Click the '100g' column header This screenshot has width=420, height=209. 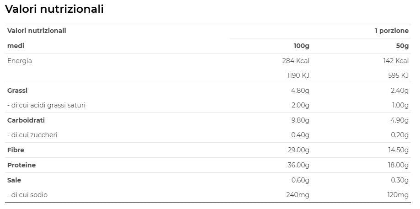tap(301, 46)
